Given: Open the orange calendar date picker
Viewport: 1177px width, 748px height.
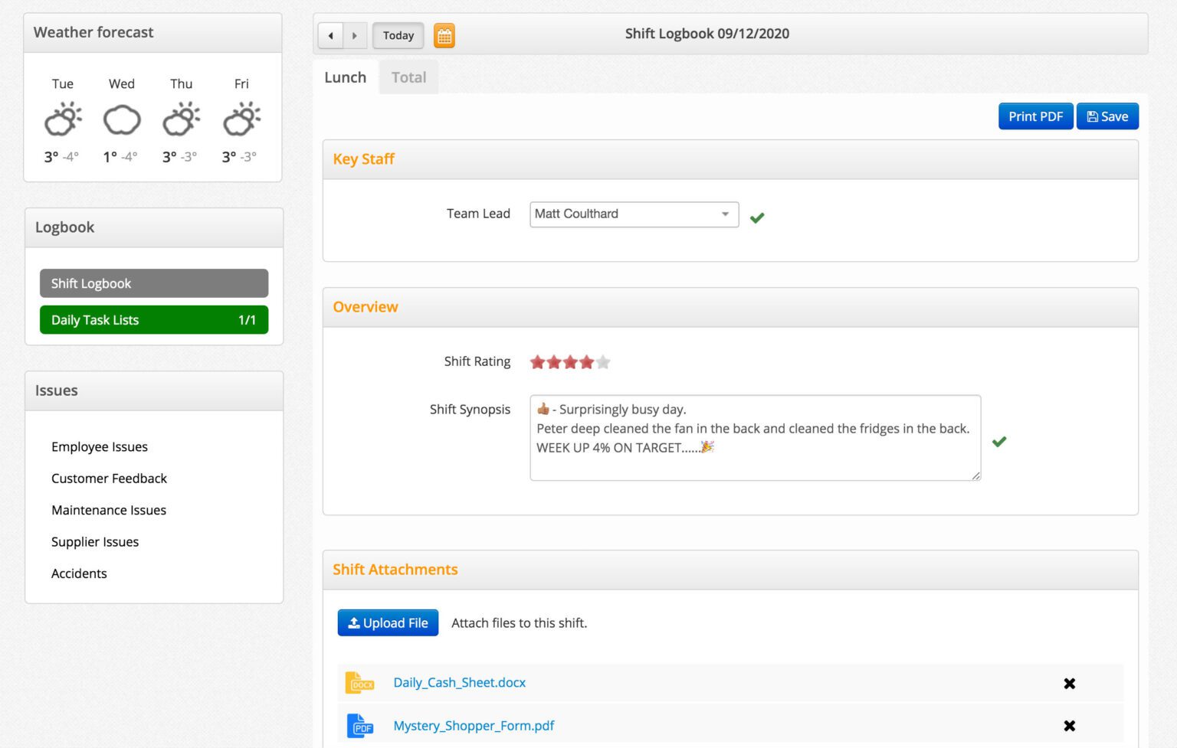Looking at the screenshot, I should coord(444,36).
